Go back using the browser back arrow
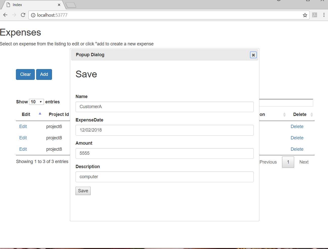The width and height of the screenshot is (328, 249). pyautogui.click(x=5, y=15)
